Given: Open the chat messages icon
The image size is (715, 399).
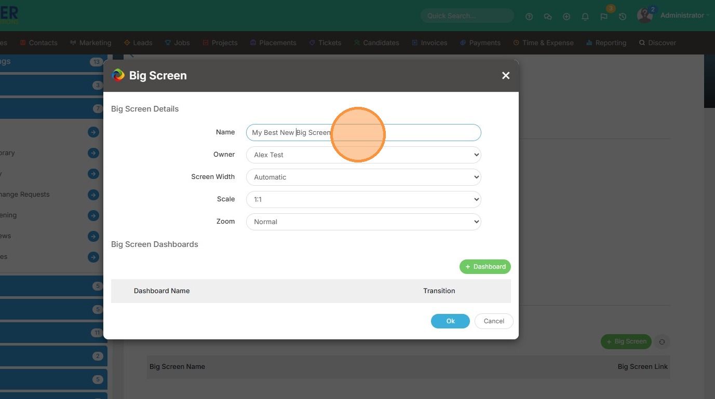Looking at the screenshot, I should pos(548,17).
